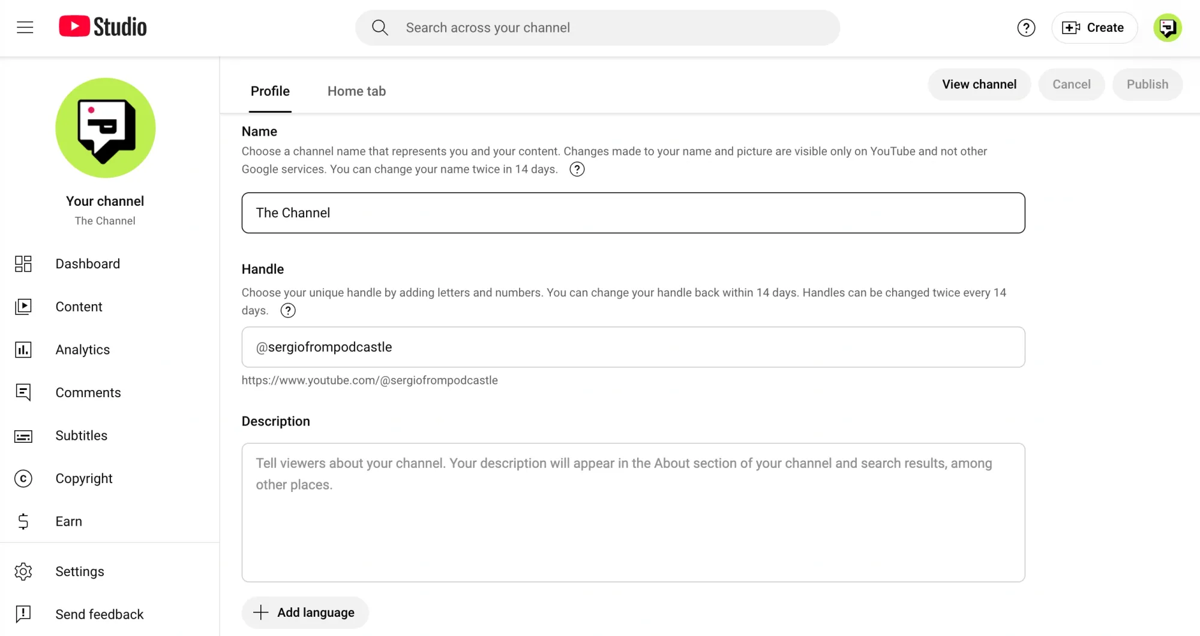Open the Comments section icon
Image resolution: width=1200 pixels, height=636 pixels.
click(23, 392)
